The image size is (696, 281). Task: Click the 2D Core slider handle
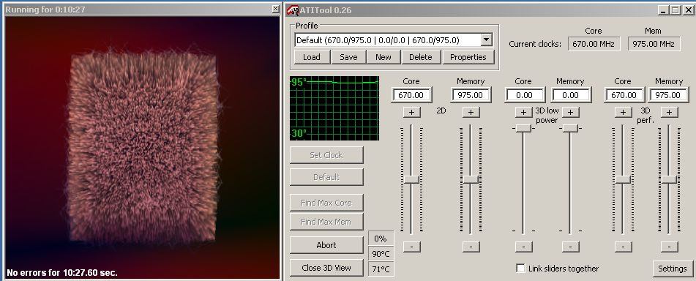pyautogui.click(x=411, y=179)
